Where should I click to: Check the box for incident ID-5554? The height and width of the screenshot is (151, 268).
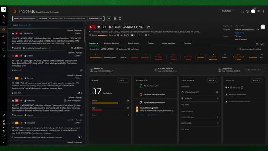pos(10,56)
